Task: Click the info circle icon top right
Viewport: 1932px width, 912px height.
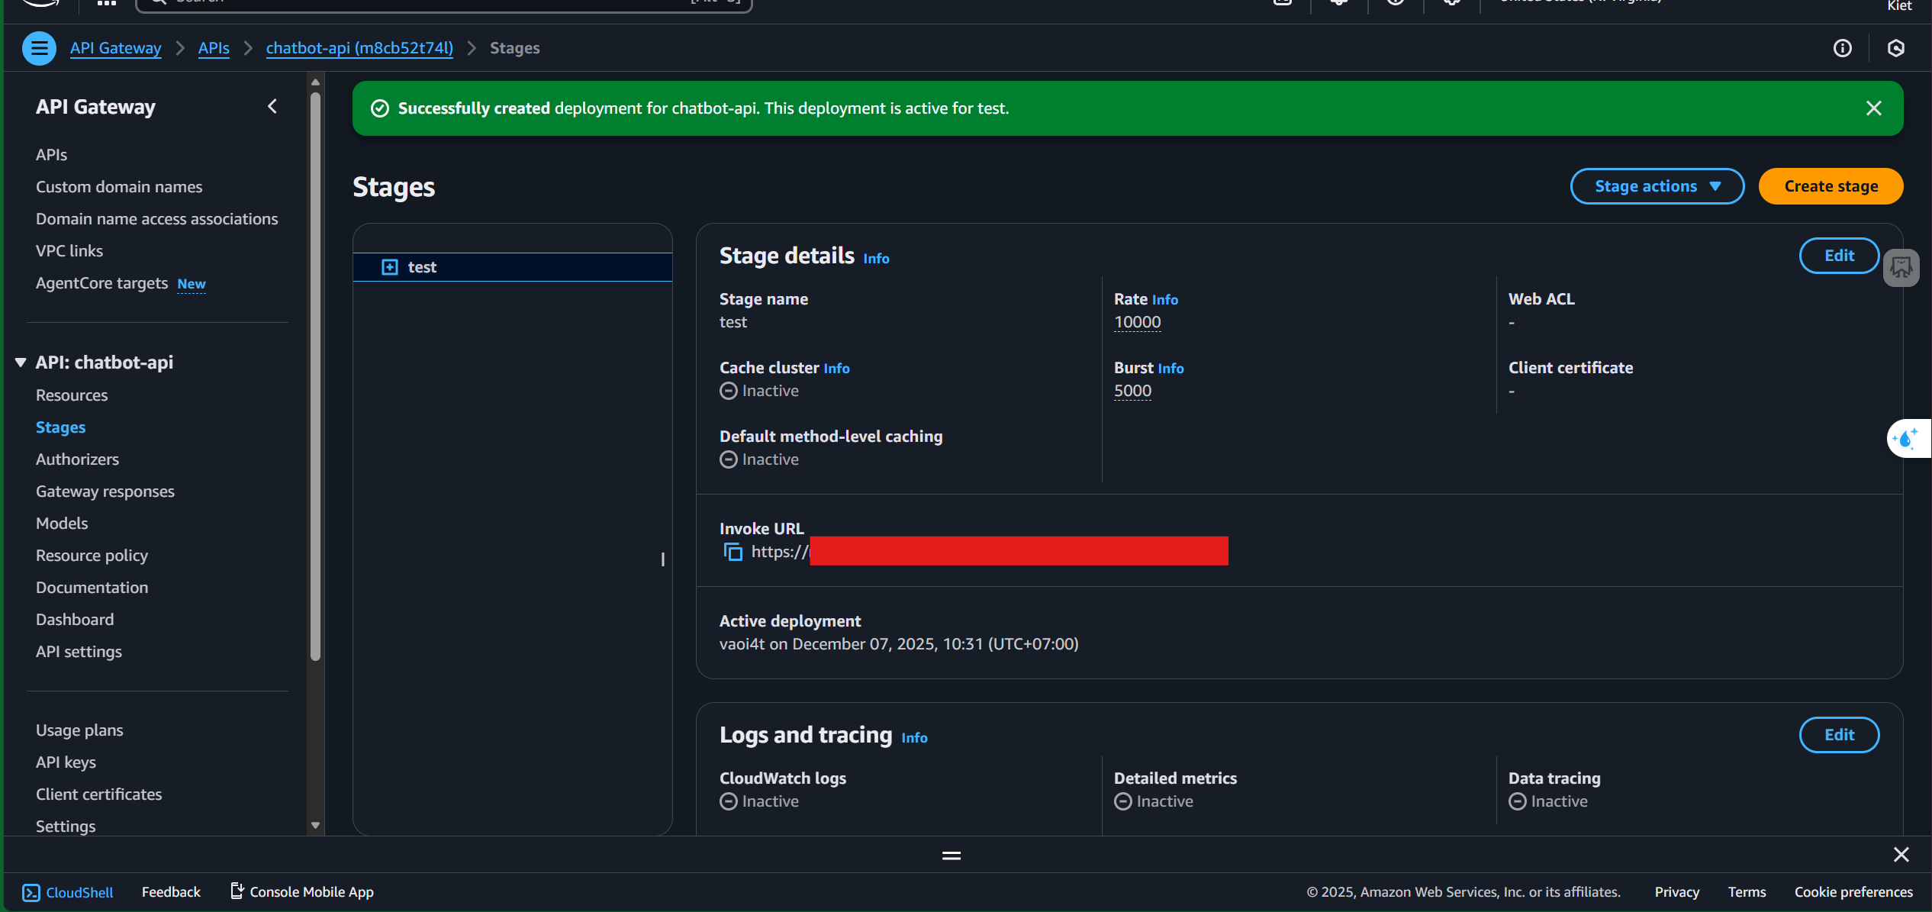Action: pyautogui.click(x=1842, y=48)
